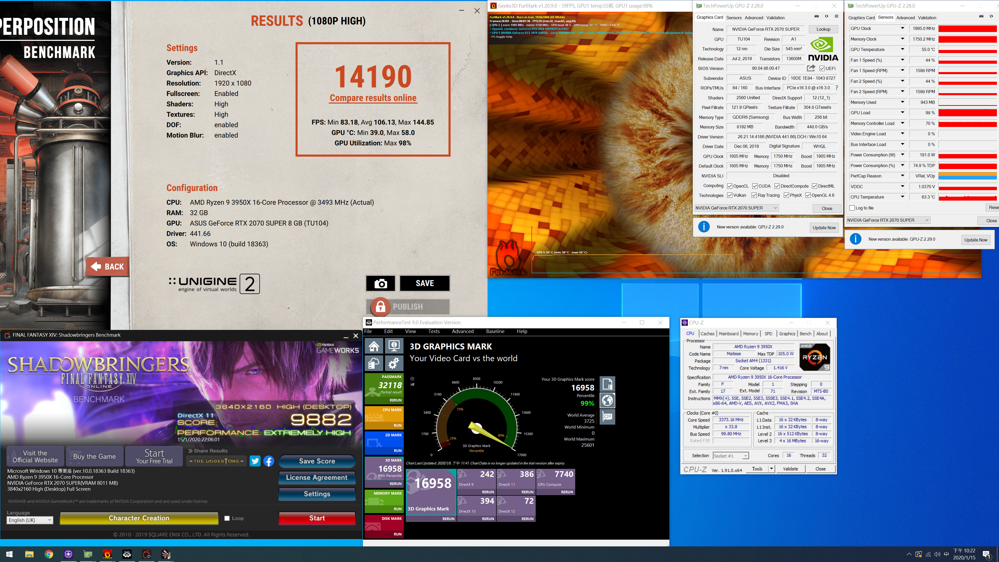Open Language dropdown English (UK)
999x562 pixels.
point(30,520)
